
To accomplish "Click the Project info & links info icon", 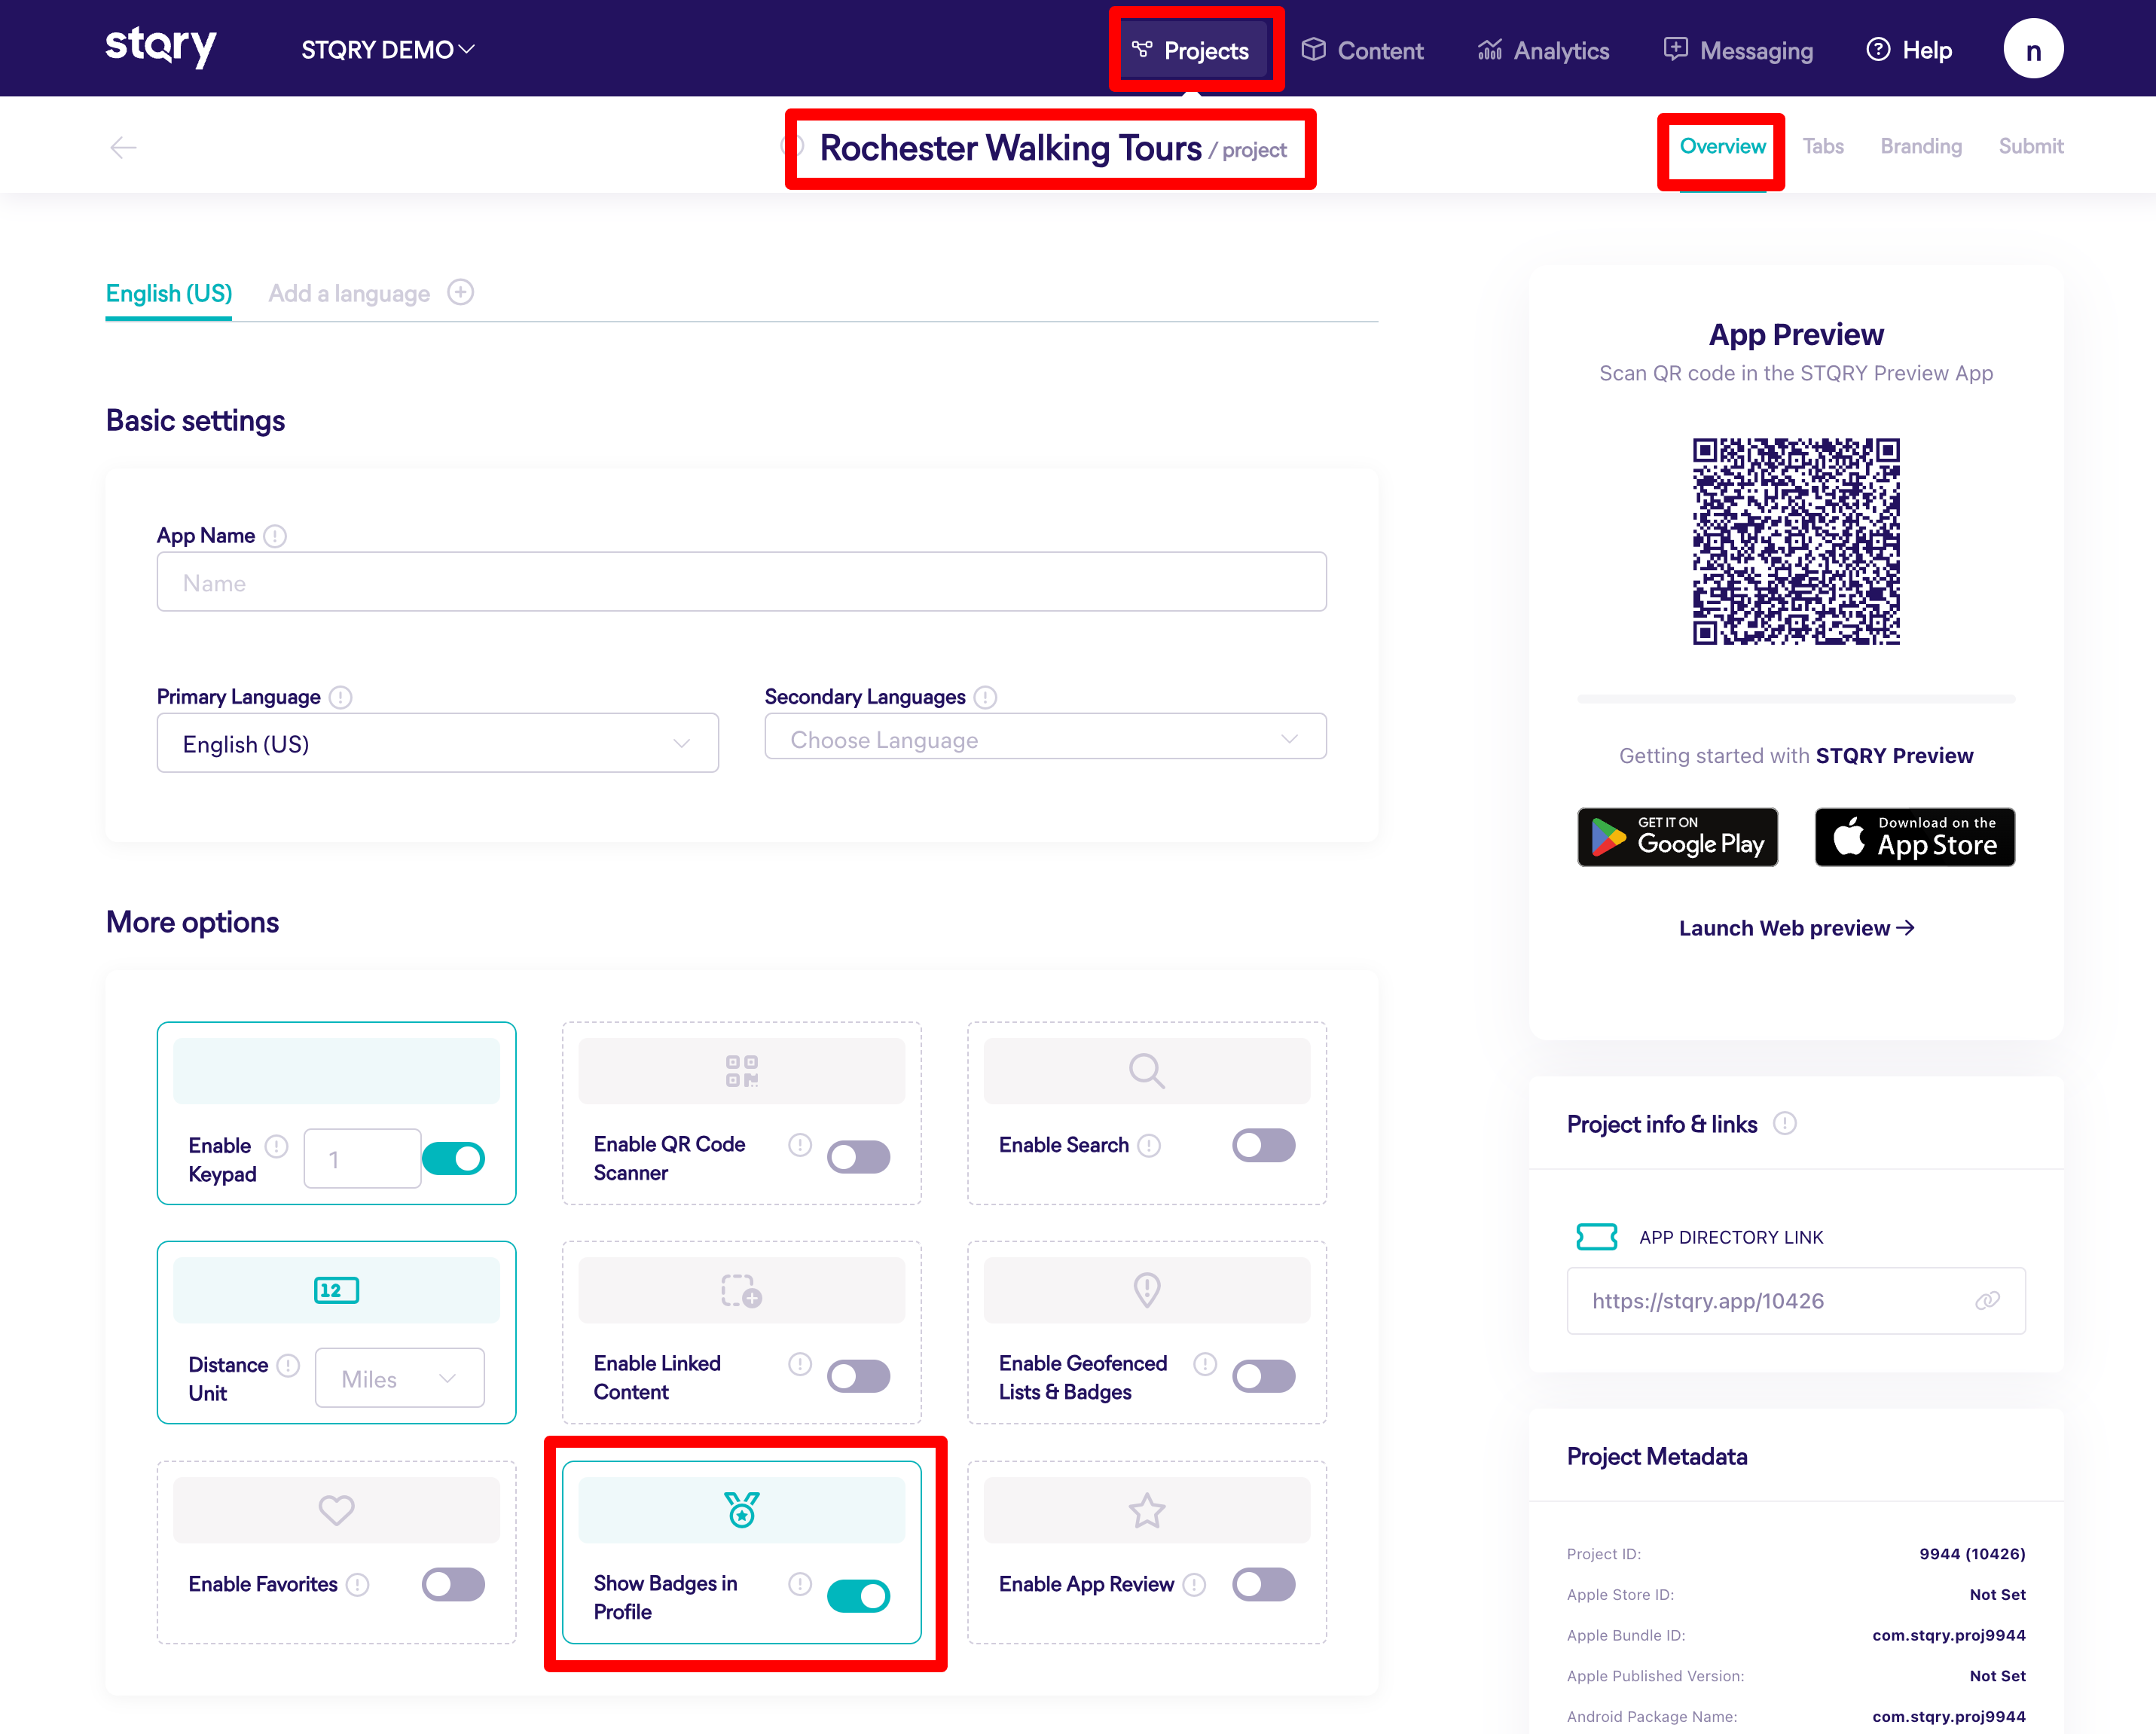I will click(1785, 1123).
